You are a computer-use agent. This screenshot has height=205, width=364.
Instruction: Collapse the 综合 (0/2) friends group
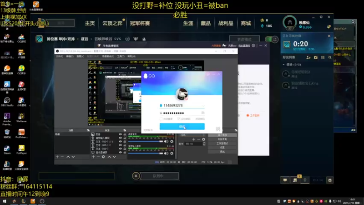coord(283,65)
